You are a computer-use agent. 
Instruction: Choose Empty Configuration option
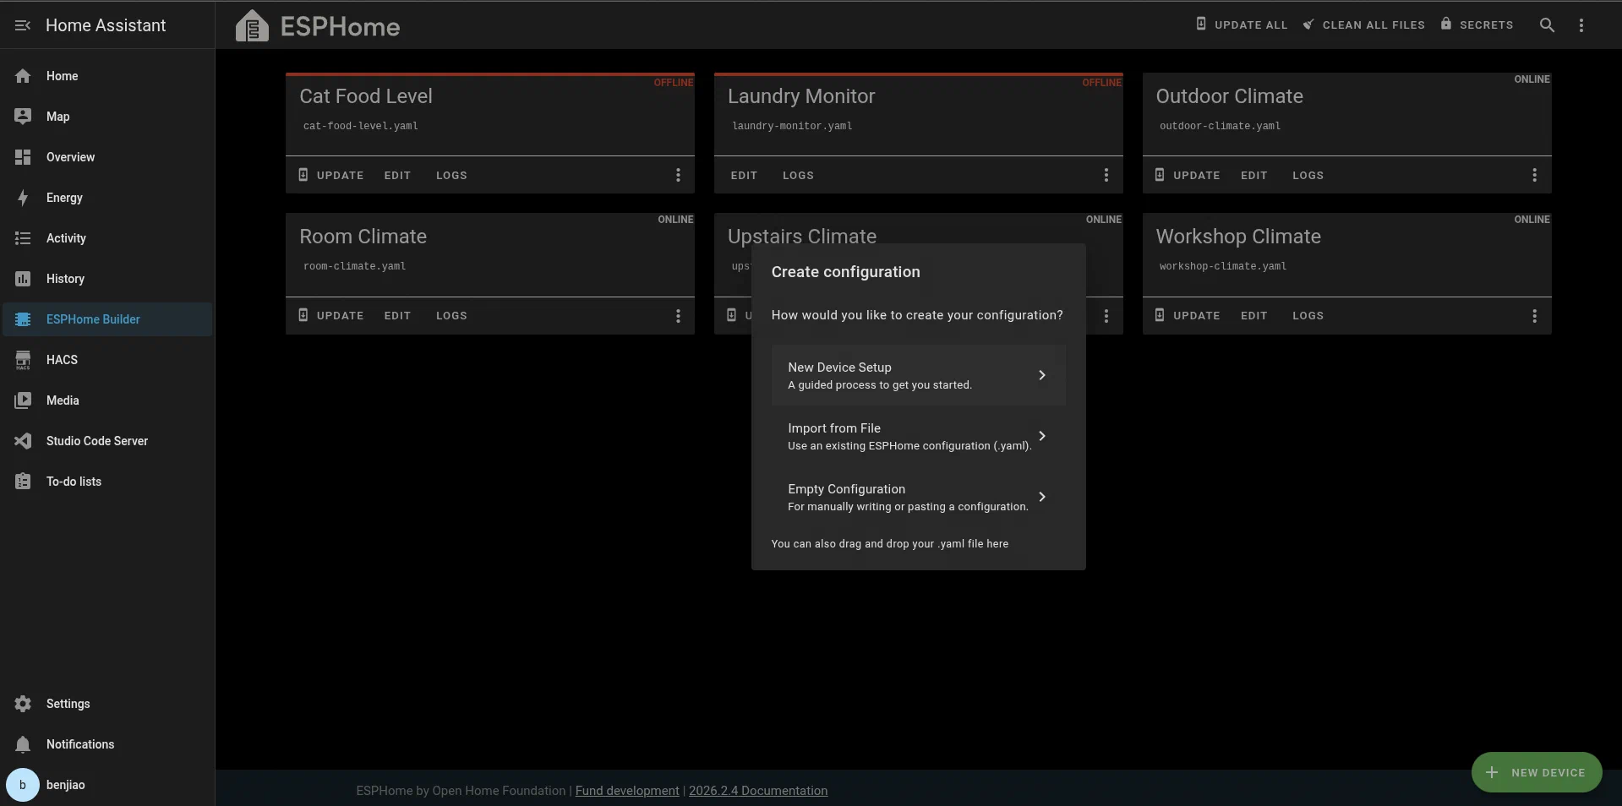[918, 497]
